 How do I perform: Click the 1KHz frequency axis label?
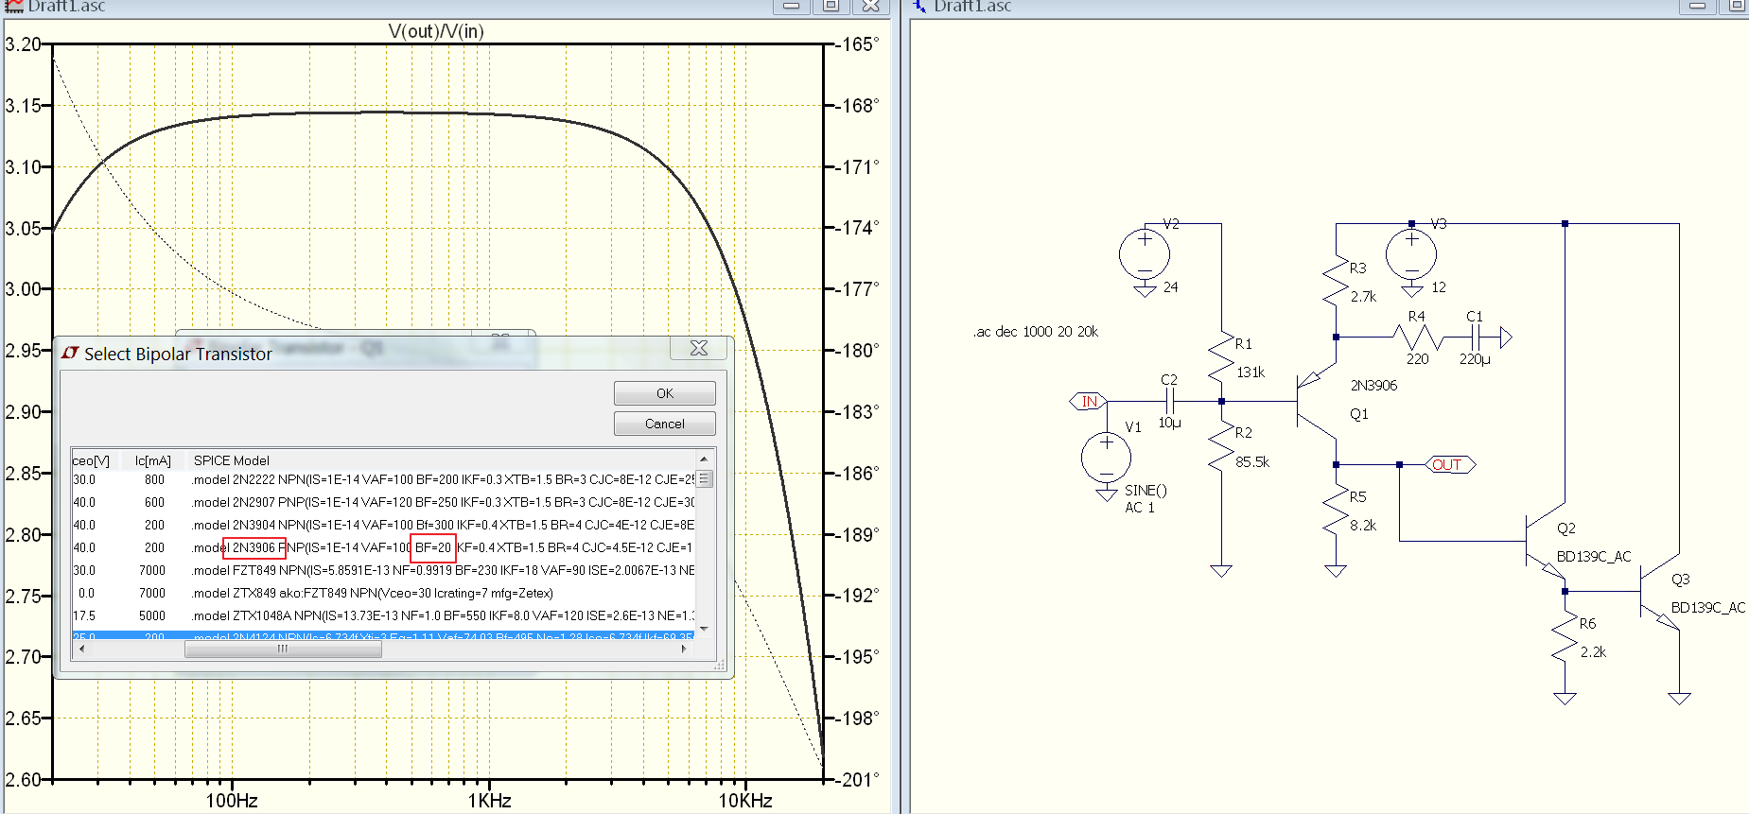(x=490, y=801)
